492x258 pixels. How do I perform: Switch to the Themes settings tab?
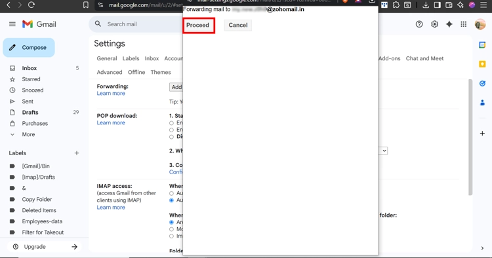point(161,72)
